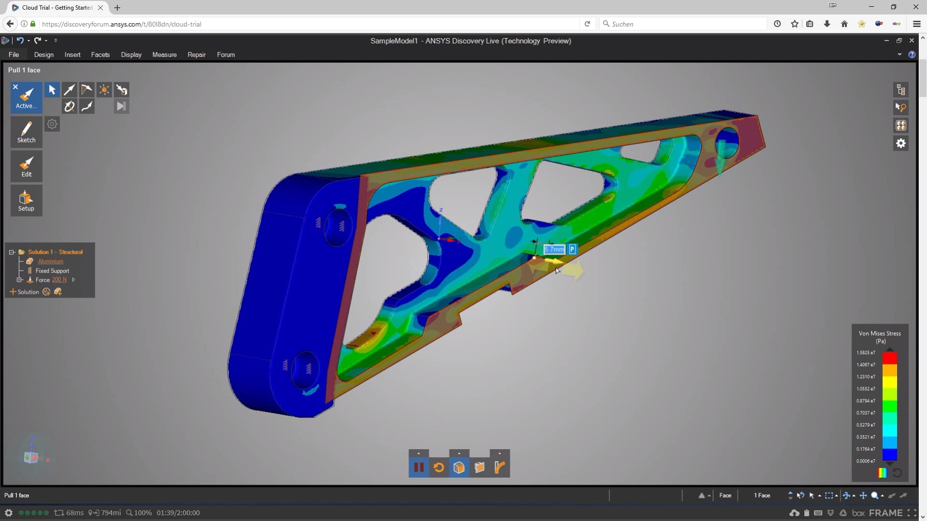927x521 pixels.
Task: Activate the zoom magnifier tool
Action: click(x=874, y=495)
